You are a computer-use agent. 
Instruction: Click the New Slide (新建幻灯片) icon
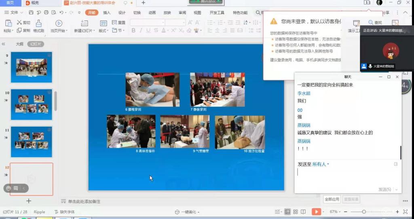point(84,23)
